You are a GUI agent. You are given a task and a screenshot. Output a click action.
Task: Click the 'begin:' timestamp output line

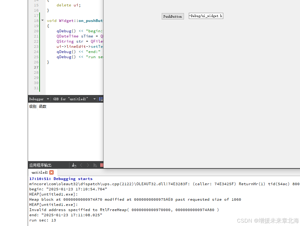(x=68, y=189)
